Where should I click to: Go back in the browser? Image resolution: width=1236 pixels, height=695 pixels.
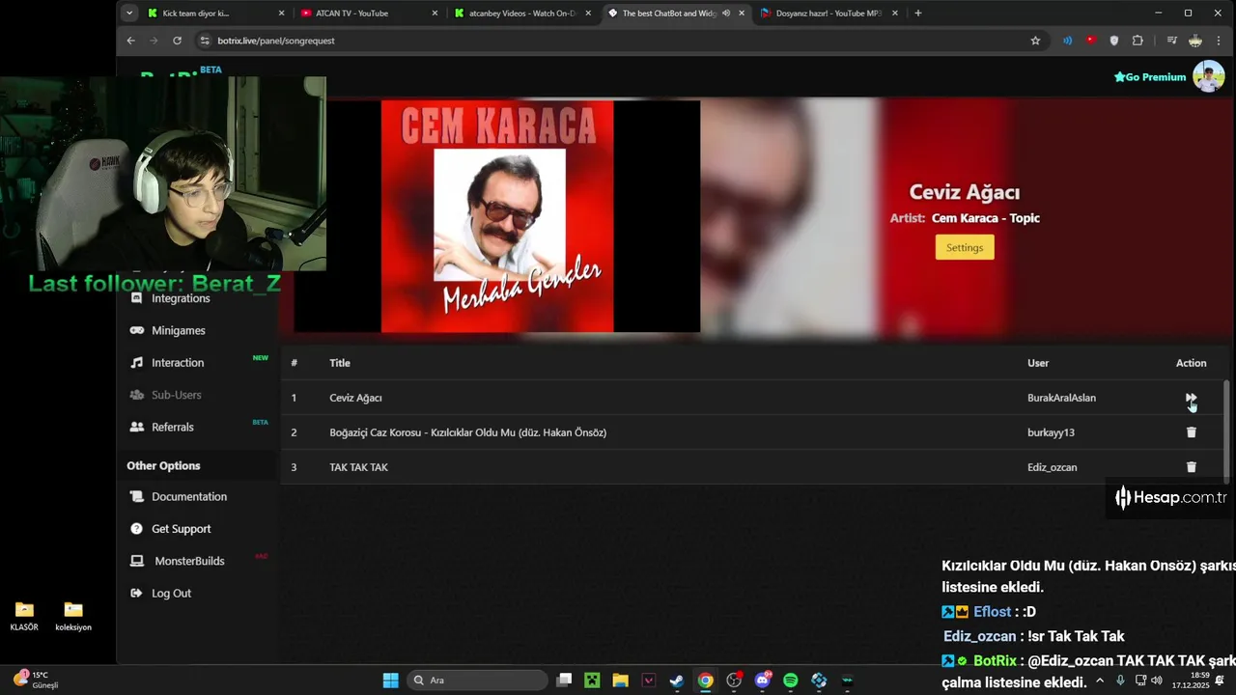tap(130, 41)
